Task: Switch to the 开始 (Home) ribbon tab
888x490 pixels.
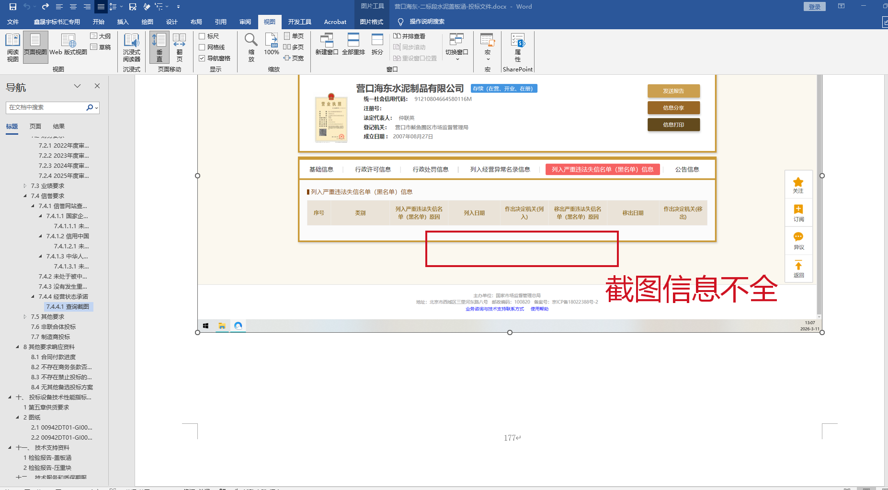Action: pyautogui.click(x=99, y=22)
